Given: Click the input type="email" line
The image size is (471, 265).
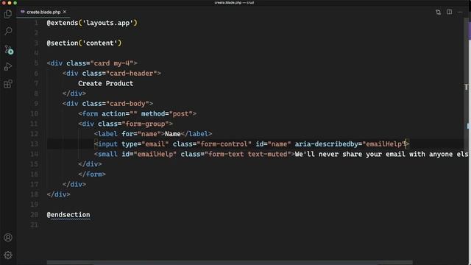Looking at the screenshot, I should [252, 144].
